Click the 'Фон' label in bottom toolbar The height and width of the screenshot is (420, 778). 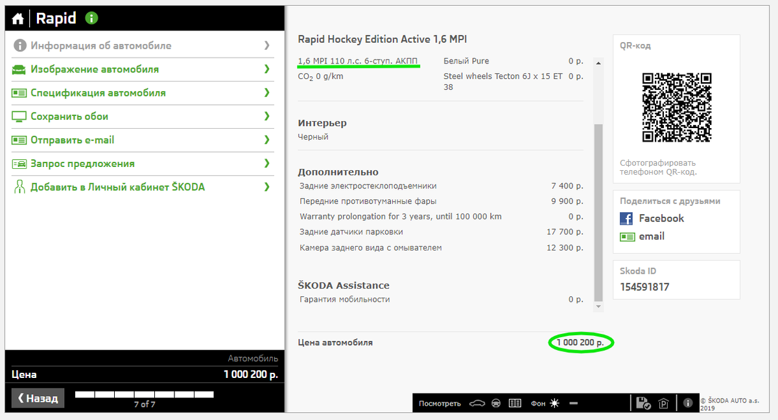(538, 403)
